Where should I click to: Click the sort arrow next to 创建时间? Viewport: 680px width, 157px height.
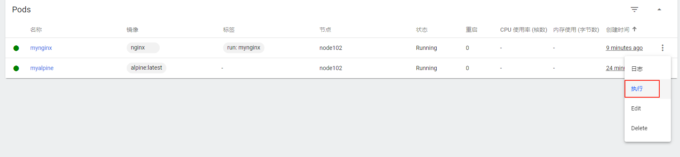634,29
